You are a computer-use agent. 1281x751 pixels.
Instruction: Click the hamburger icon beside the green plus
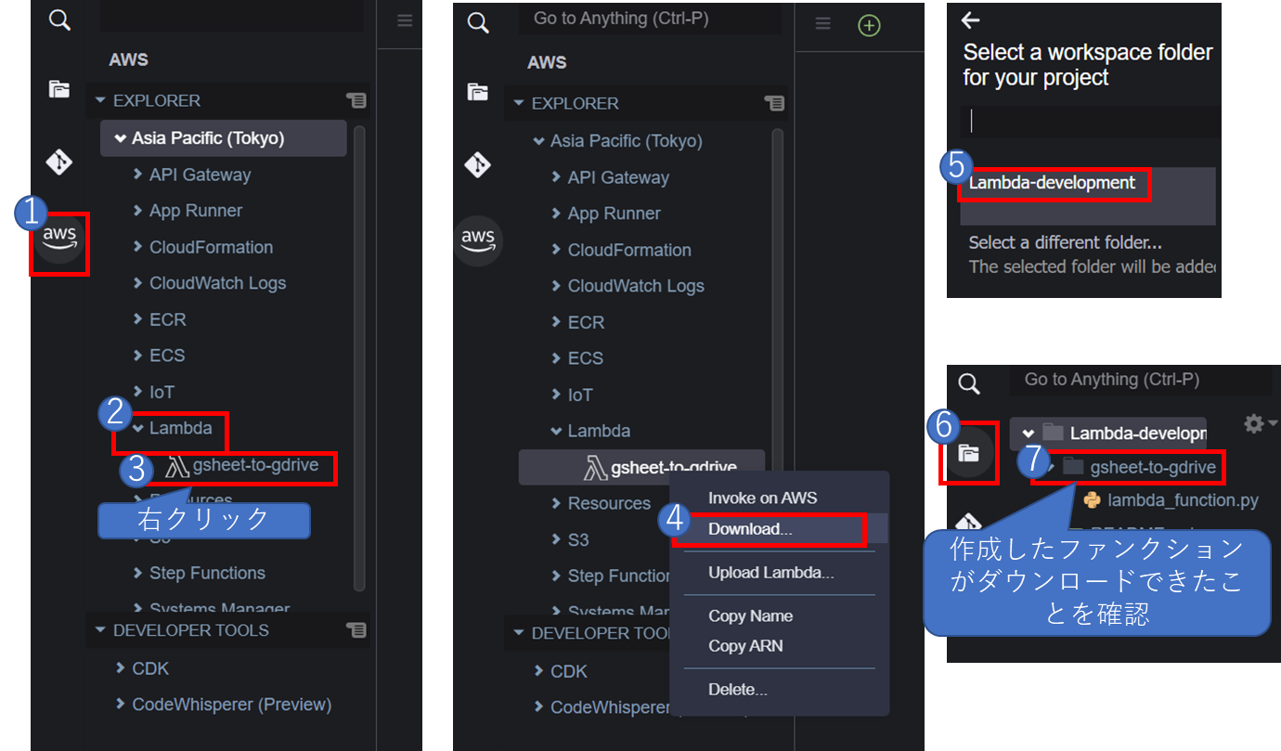(x=822, y=23)
